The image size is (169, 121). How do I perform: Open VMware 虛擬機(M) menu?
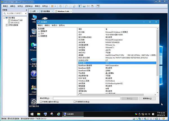[29, 6]
